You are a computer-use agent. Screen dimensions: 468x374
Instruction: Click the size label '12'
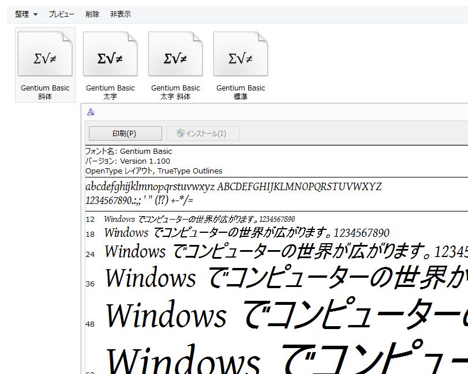point(90,220)
